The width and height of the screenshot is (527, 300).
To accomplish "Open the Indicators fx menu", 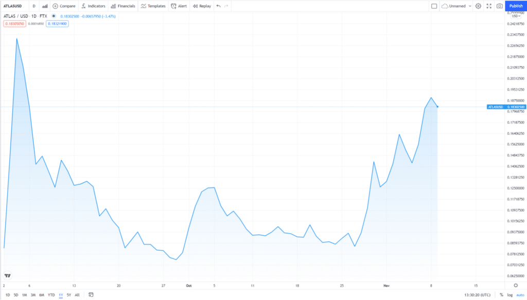I will (x=93, y=6).
